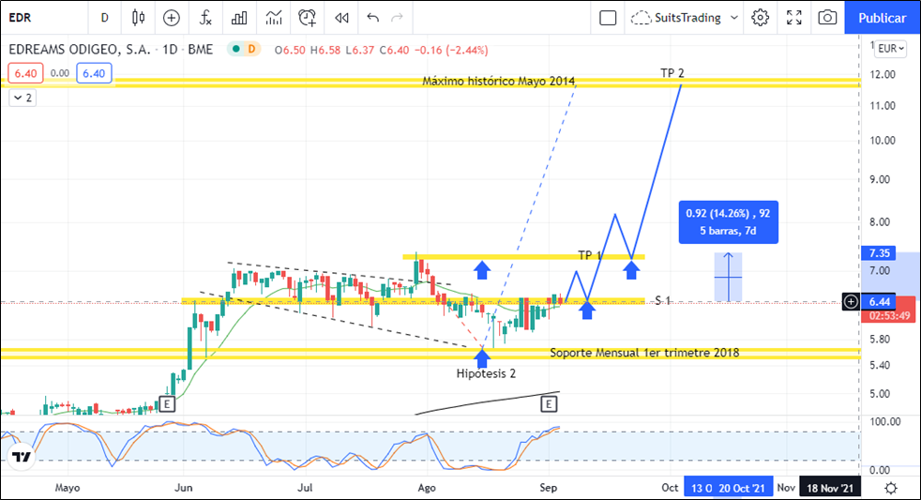Click the blue 6.40 buy price button
Screen dimensions: 921x500
(95, 73)
